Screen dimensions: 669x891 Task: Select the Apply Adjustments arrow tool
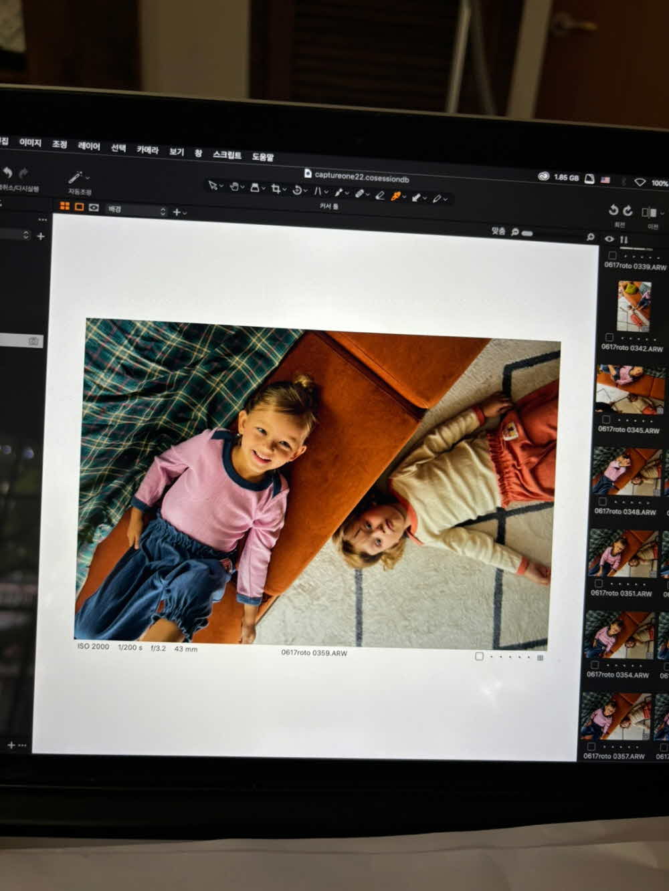(x=416, y=198)
